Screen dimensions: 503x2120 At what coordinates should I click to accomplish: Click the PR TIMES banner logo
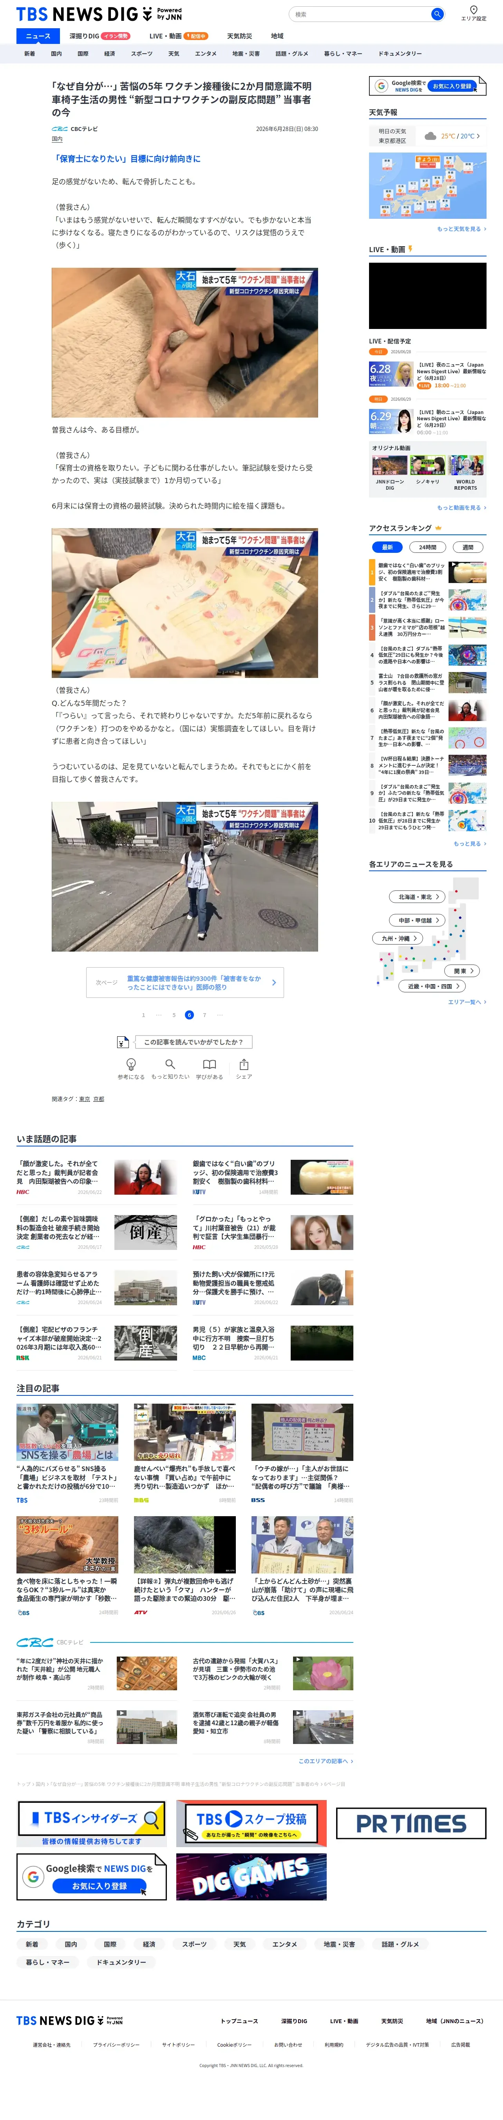(411, 1823)
